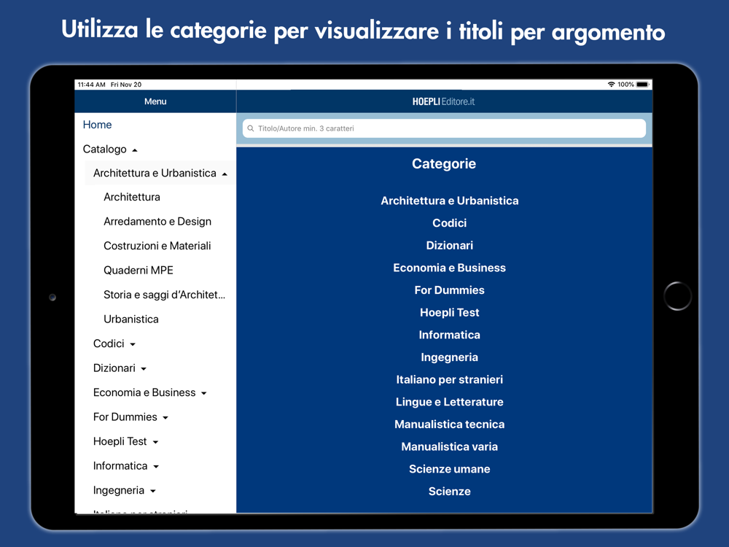Open Italiano per stranieri category
Image resolution: width=729 pixels, height=547 pixels.
click(450, 379)
